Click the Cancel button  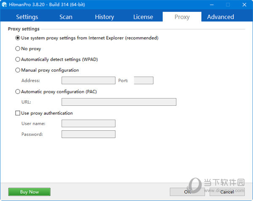[227, 192]
